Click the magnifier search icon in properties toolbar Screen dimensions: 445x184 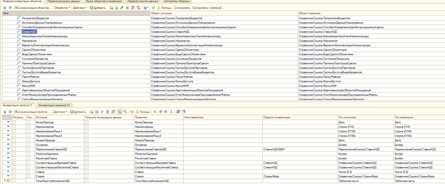(x=155, y=111)
